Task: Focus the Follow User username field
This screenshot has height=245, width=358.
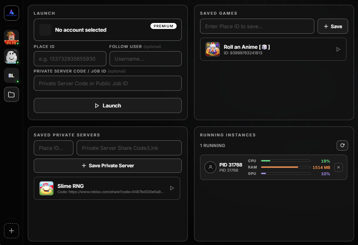Action: (x=145, y=59)
